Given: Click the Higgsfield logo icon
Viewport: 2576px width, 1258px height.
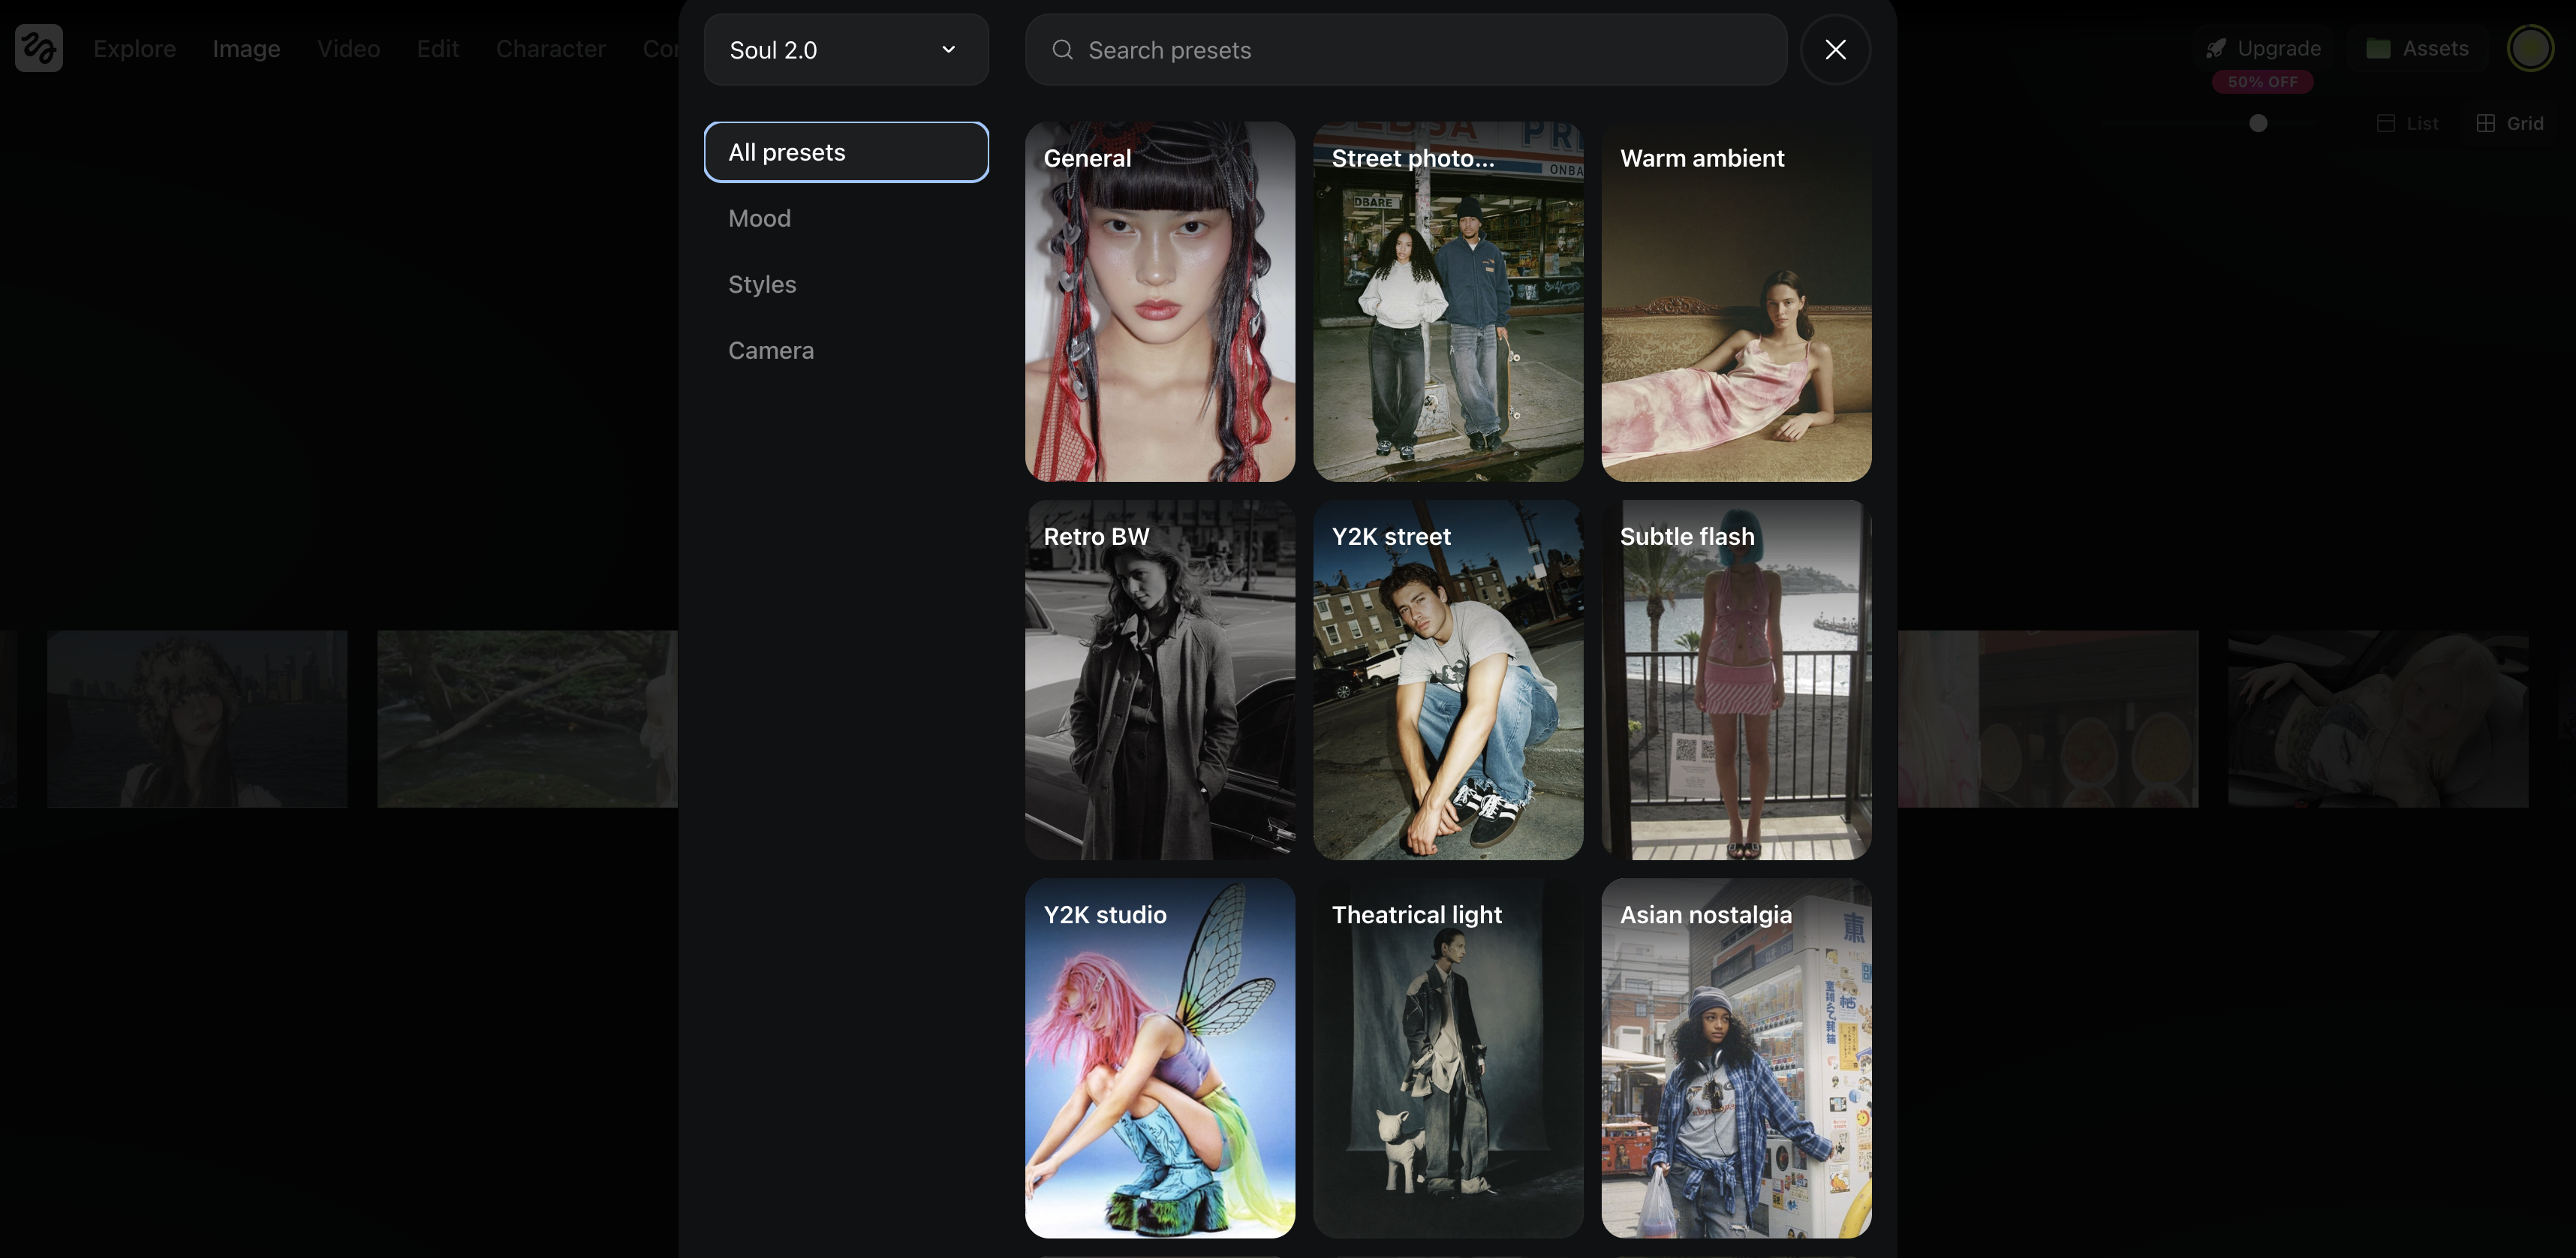Looking at the screenshot, I should click(x=39, y=48).
